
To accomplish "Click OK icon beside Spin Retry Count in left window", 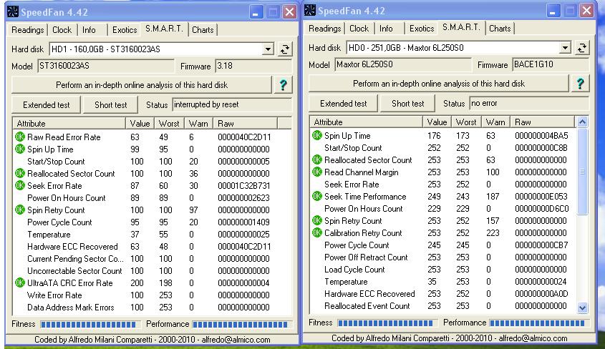I will coord(19,210).
